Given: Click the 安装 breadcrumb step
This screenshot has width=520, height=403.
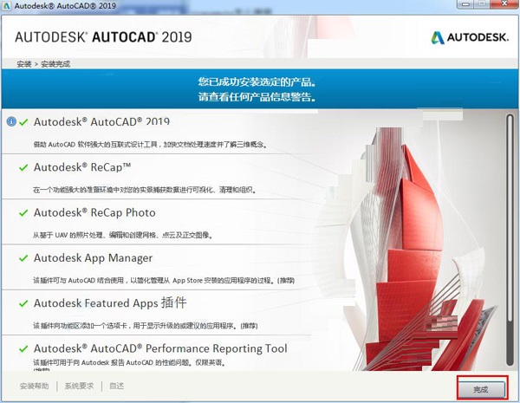Looking at the screenshot, I should click(x=23, y=64).
